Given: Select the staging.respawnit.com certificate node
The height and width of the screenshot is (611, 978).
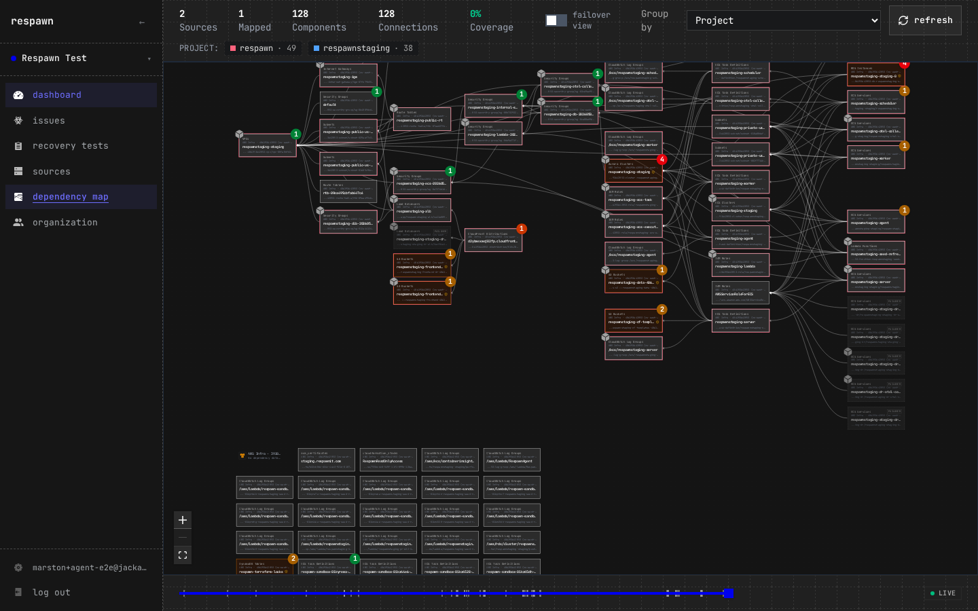Looking at the screenshot, I should pos(327,460).
